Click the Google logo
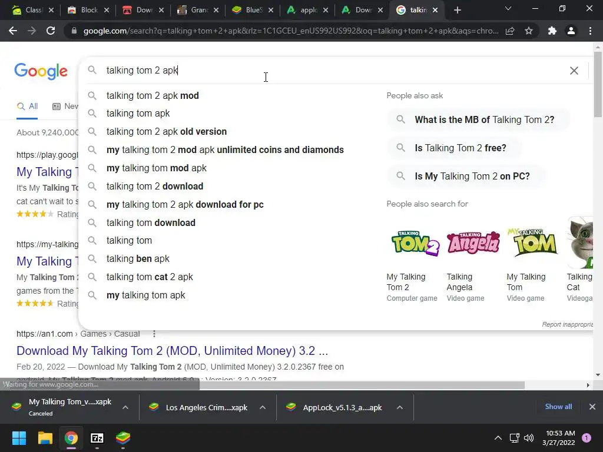The image size is (603, 452). tap(41, 71)
